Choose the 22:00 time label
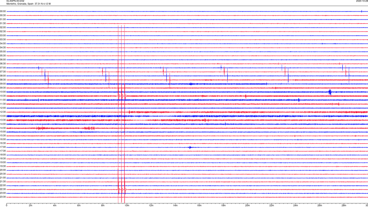This screenshot has width=368, height=207. click(3, 186)
